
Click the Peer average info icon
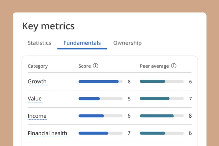click(174, 66)
